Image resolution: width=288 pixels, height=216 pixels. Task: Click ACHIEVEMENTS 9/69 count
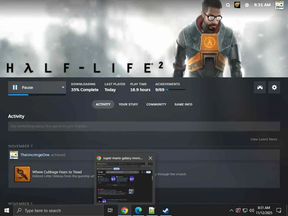pyautogui.click(x=160, y=90)
